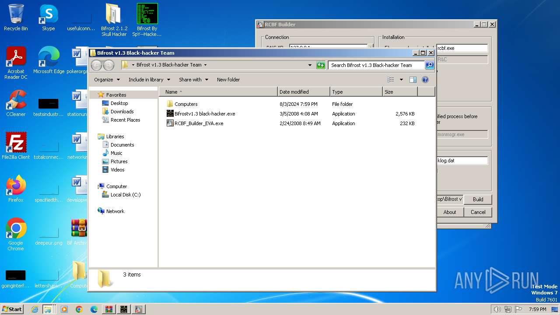Select Bifrostv1.3 black-hacker.exe application icon
The width and height of the screenshot is (560, 315).
pyautogui.click(x=170, y=114)
